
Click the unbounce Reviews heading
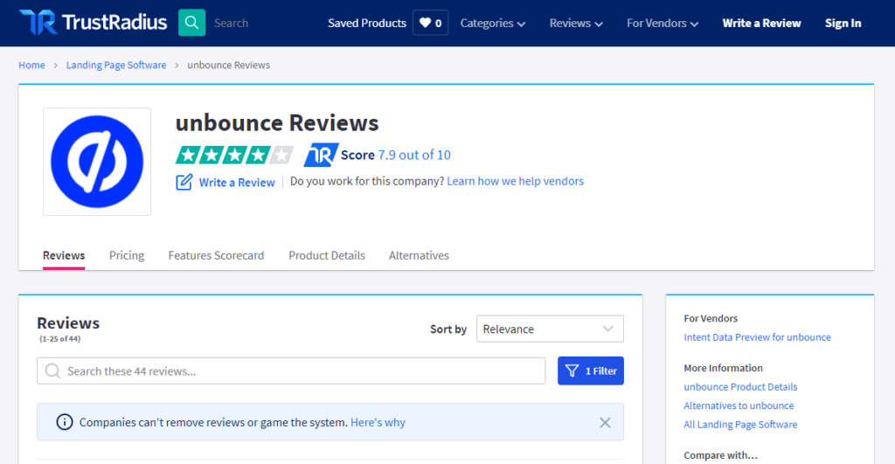coord(277,122)
